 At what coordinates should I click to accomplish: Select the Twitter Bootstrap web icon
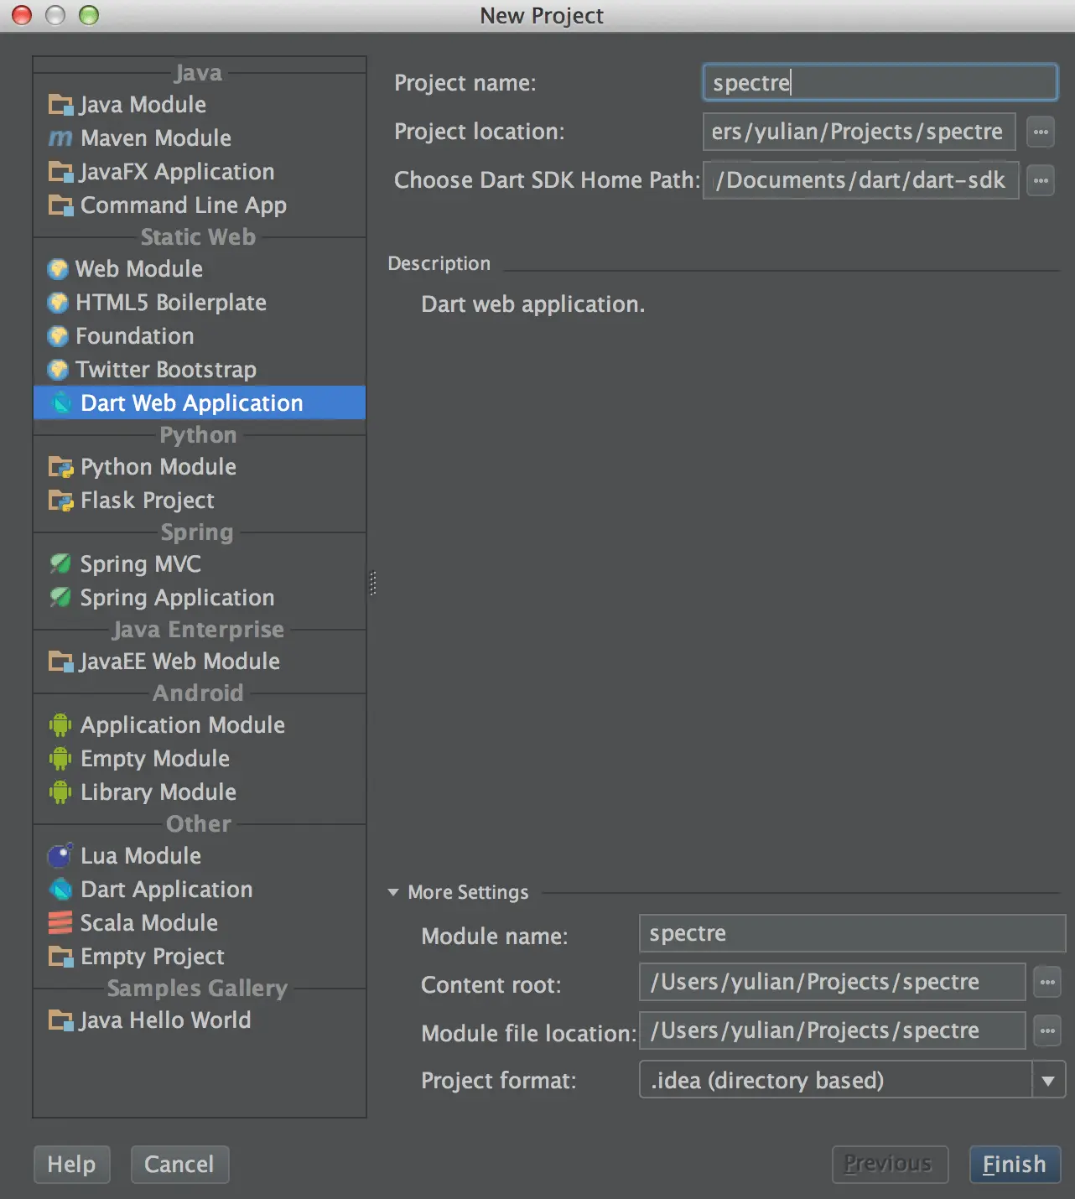[57, 369]
